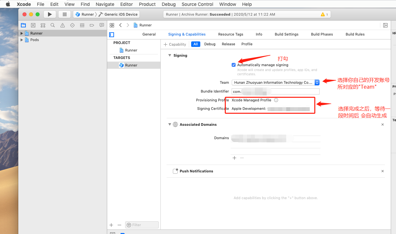396x234 pixels.
Task: Remove the Push Notifications capability
Action: coord(383,171)
